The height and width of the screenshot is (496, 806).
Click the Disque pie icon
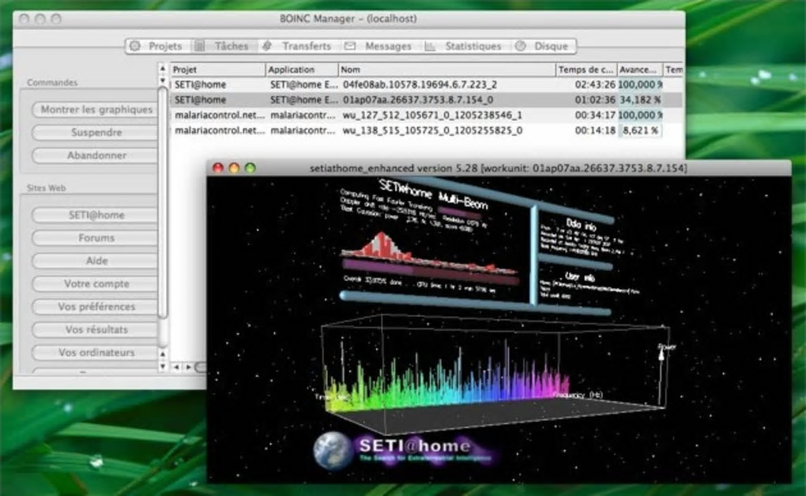(x=521, y=46)
